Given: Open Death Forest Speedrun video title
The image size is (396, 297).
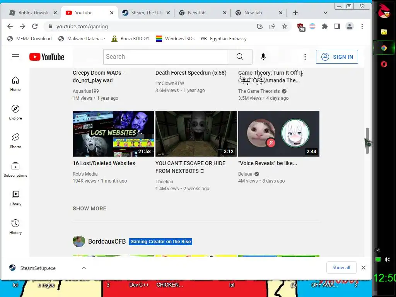Looking at the screenshot, I should [x=191, y=73].
